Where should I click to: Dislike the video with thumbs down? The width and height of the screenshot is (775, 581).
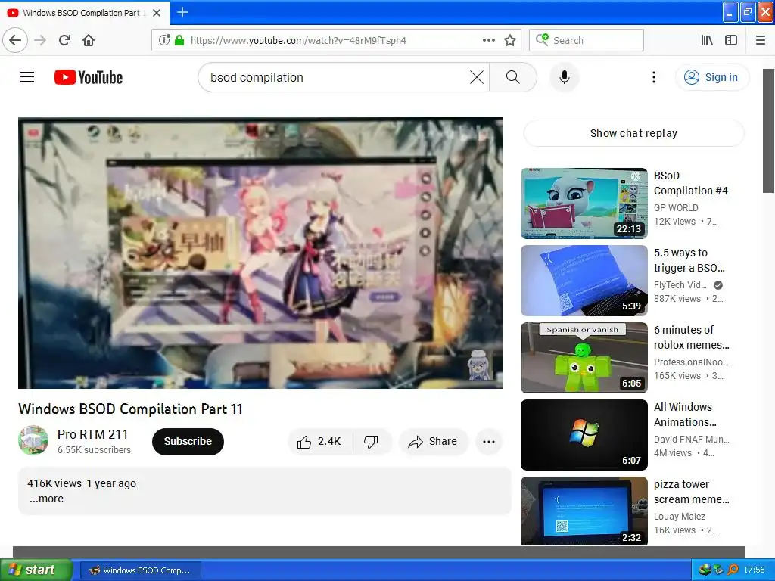click(x=371, y=441)
